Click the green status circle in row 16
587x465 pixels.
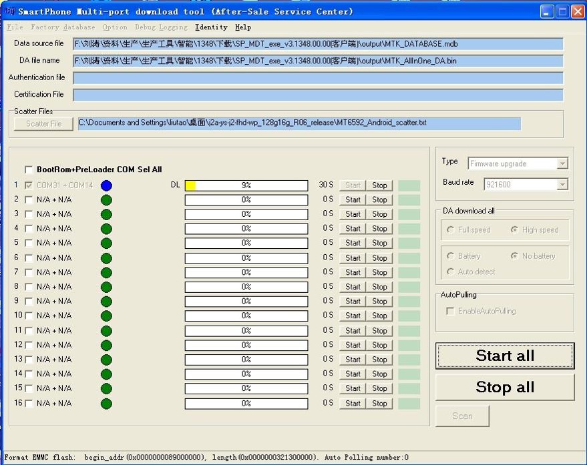[x=106, y=404]
